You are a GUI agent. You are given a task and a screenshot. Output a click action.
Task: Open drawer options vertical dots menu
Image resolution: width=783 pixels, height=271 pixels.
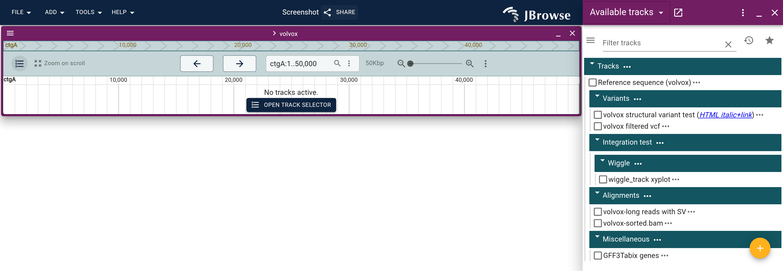coord(743,13)
